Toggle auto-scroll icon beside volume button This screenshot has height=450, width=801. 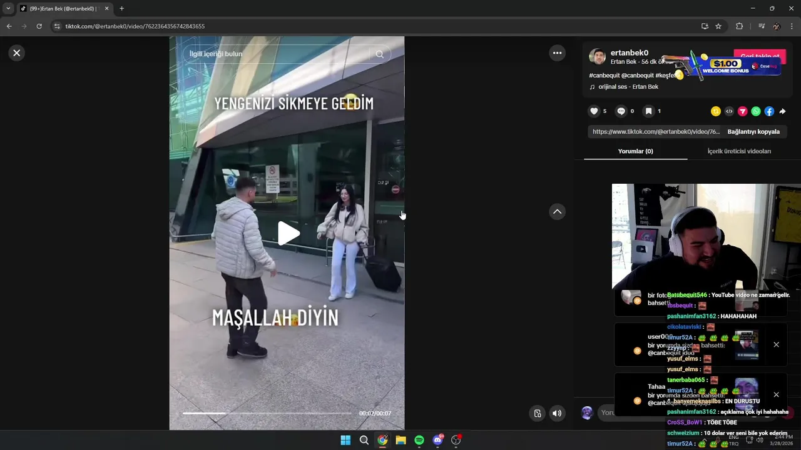[x=538, y=413]
